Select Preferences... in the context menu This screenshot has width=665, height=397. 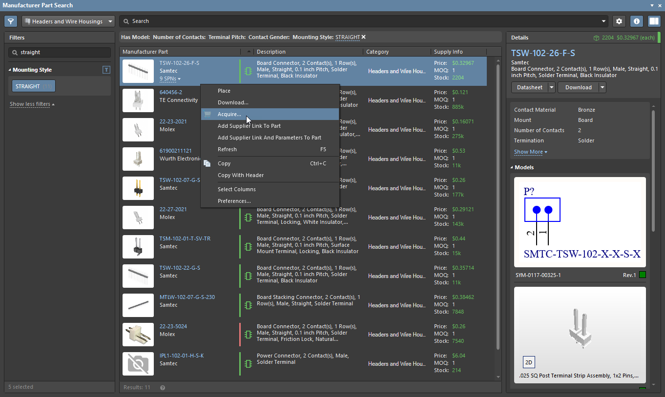[x=234, y=201]
